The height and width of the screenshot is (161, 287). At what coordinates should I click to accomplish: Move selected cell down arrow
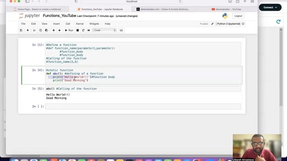pos(60,30)
